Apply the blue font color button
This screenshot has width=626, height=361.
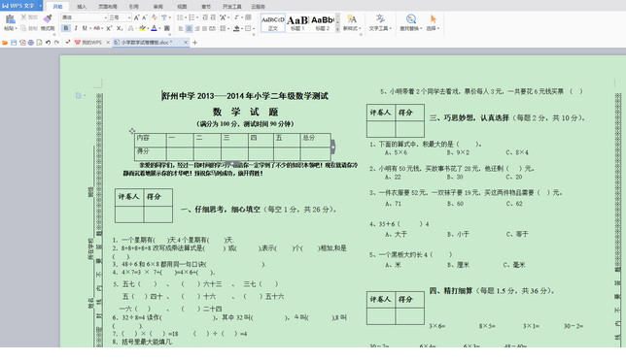pos(155,28)
